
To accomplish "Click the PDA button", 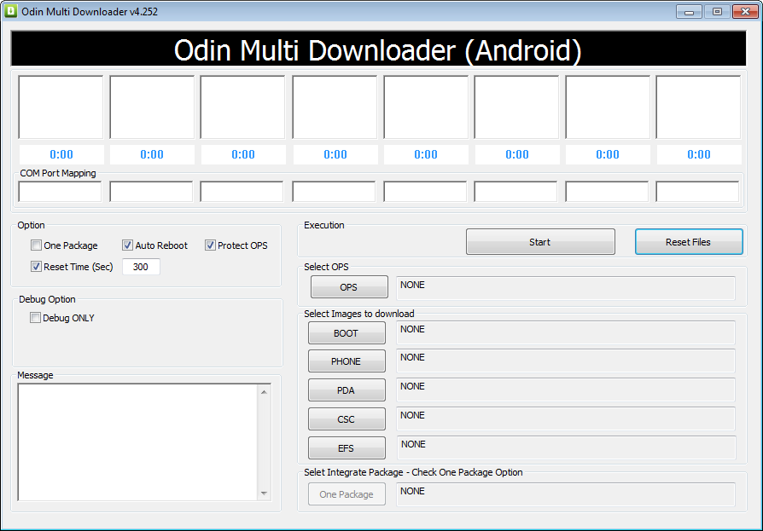I will coord(346,390).
